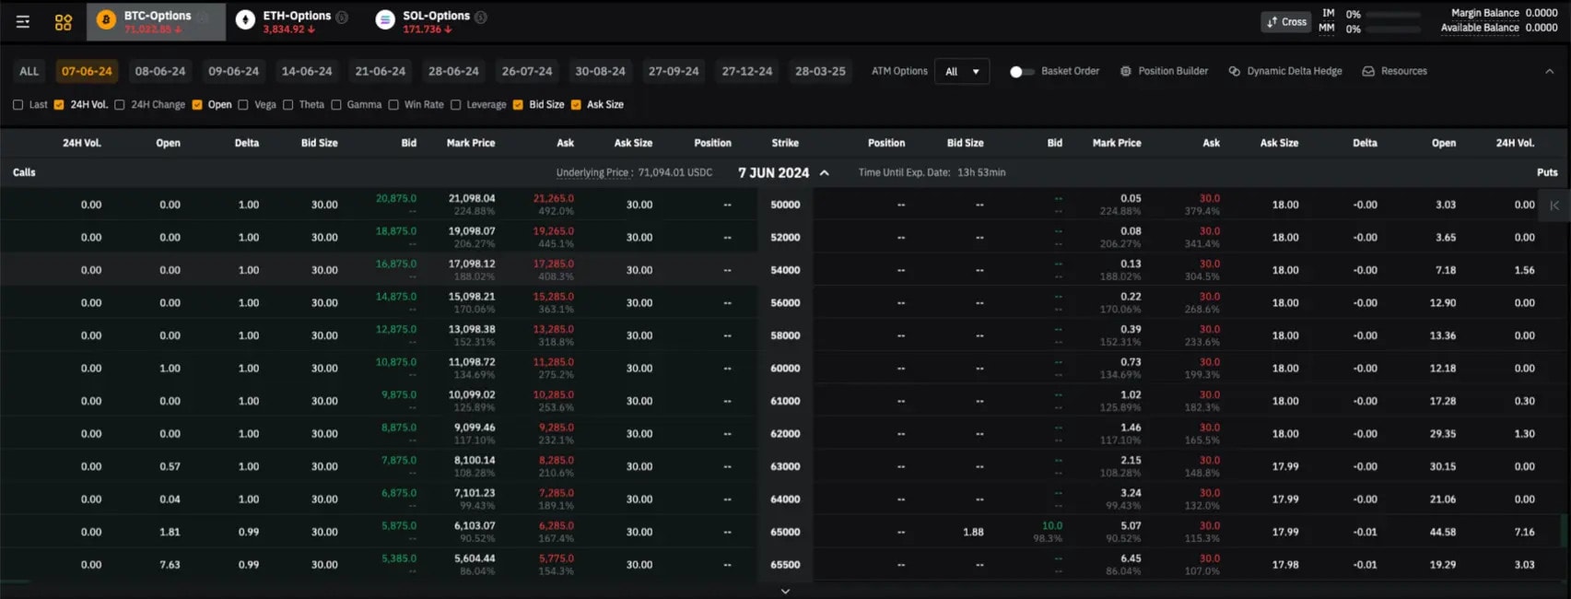1571x599 pixels.
Task: Uncheck the Open column checkbox
Action: tap(197, 105)
